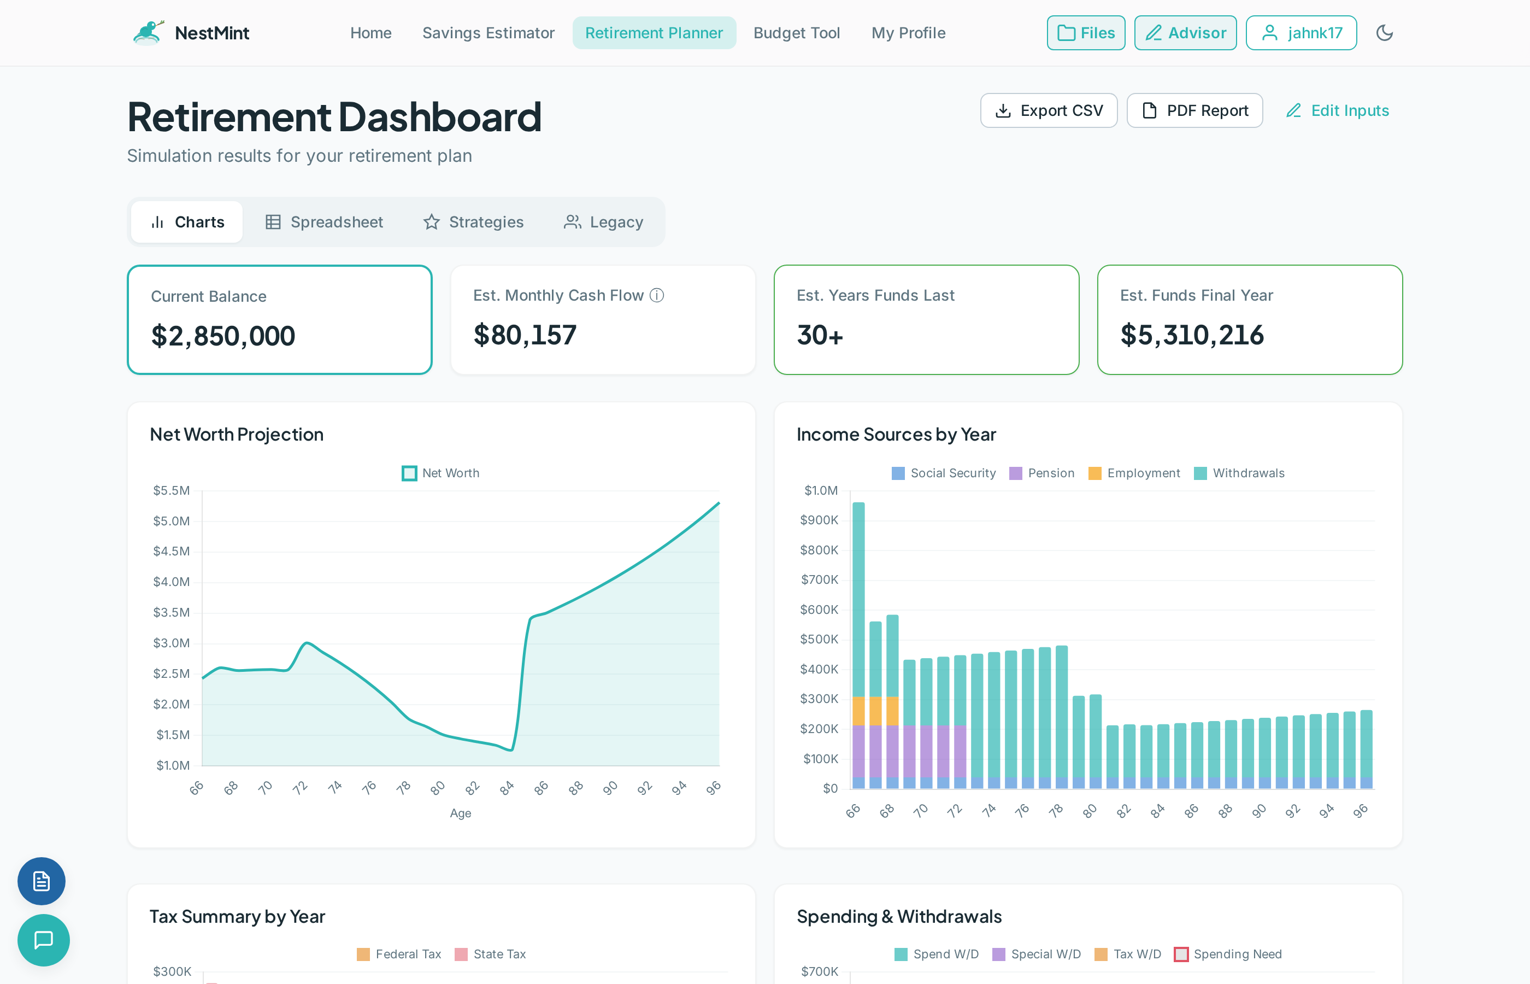Open My Profile from the navigation bar

908,33
